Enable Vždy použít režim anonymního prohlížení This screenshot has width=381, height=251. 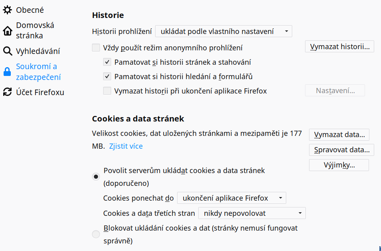[x=96, y=48]
